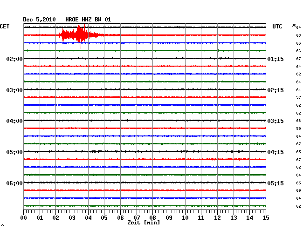Click the "CET" time zone label

[x=5, y=27]
